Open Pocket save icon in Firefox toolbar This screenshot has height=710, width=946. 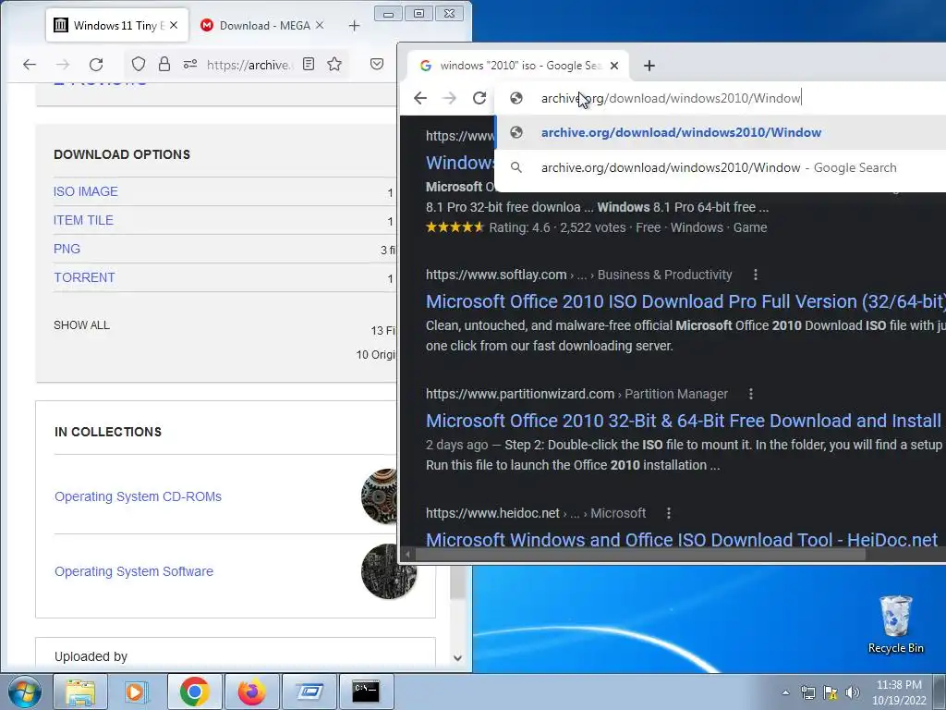point(377,64)
